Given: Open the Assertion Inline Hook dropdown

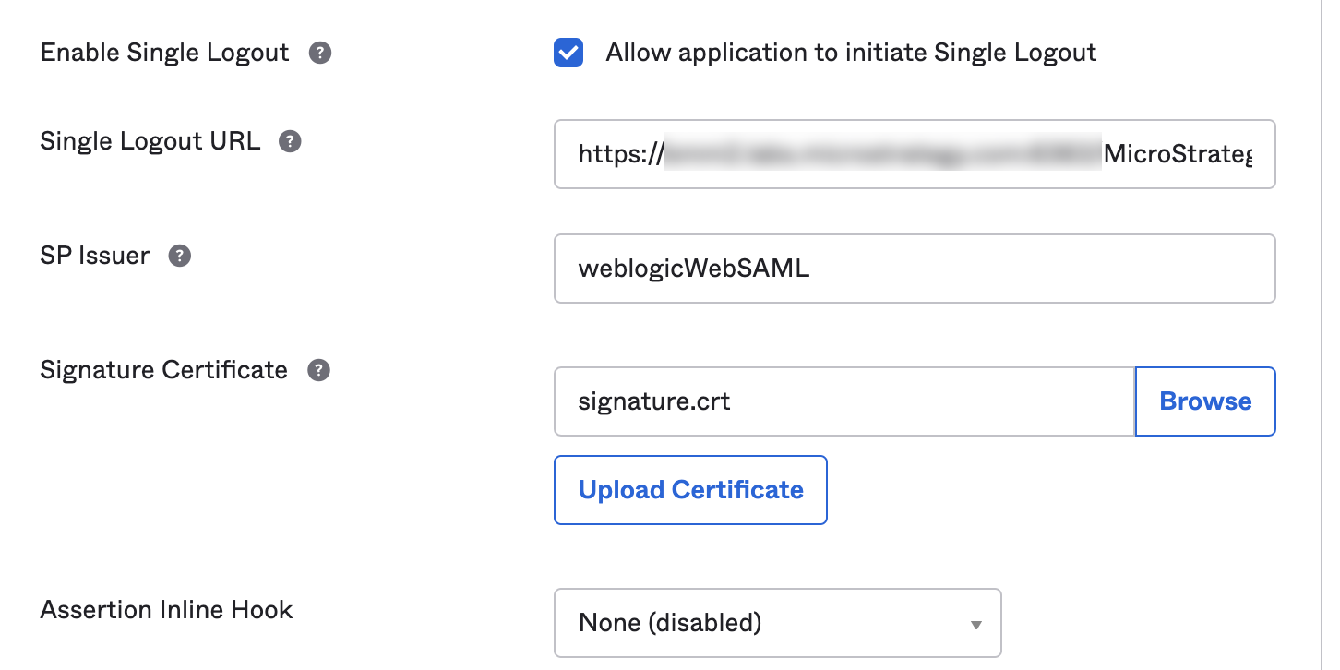Looking at the screenshot, I should pyautogui.click(x=778, y=623).
